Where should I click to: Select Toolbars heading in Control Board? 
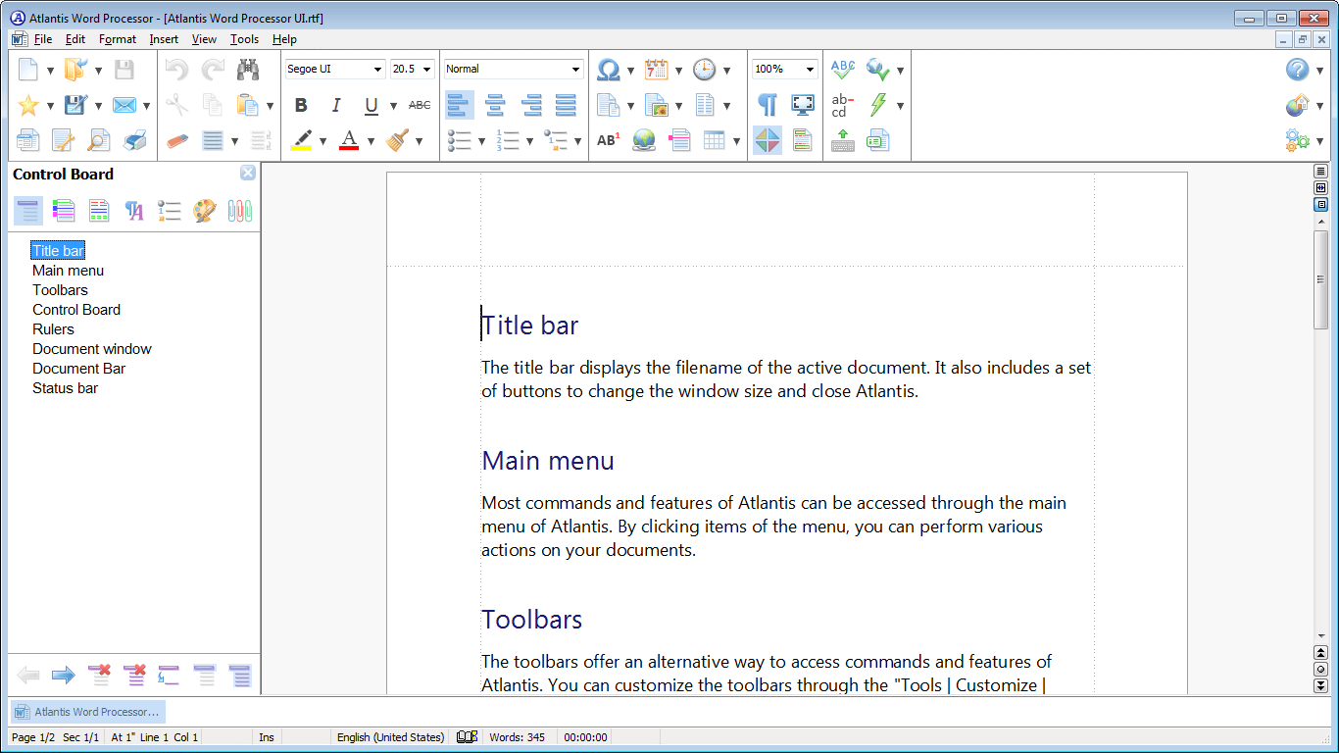click(60, 290)
